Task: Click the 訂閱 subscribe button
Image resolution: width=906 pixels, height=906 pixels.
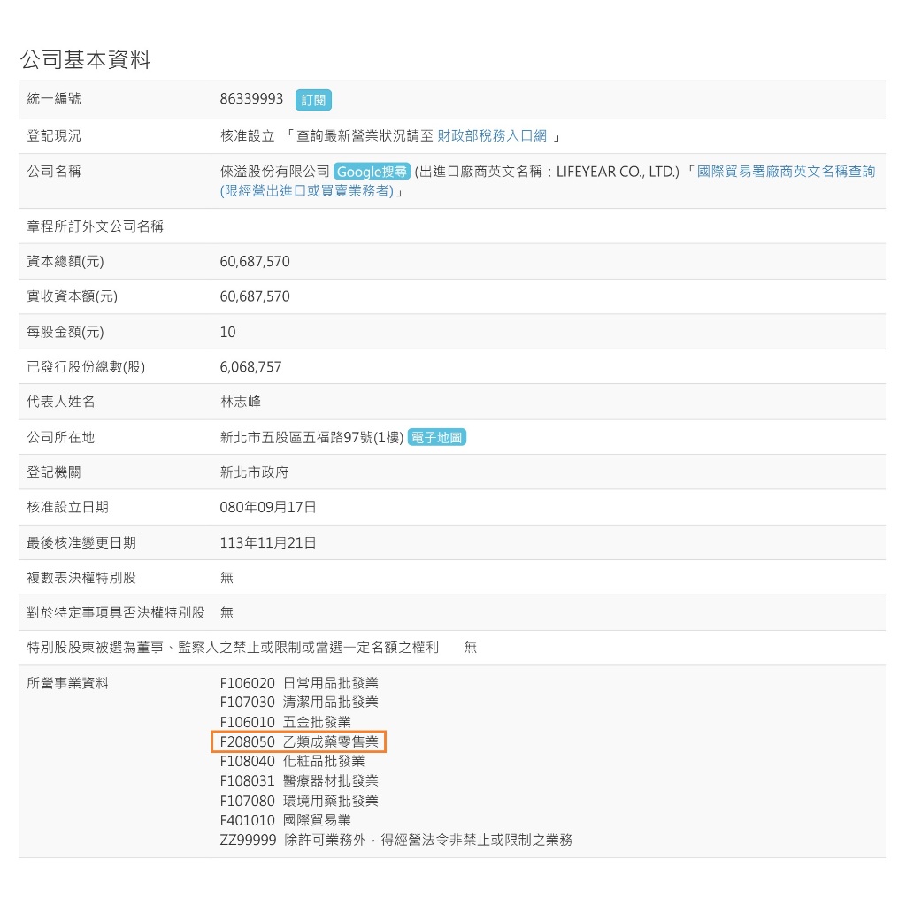Action: [x=313, y=100]
